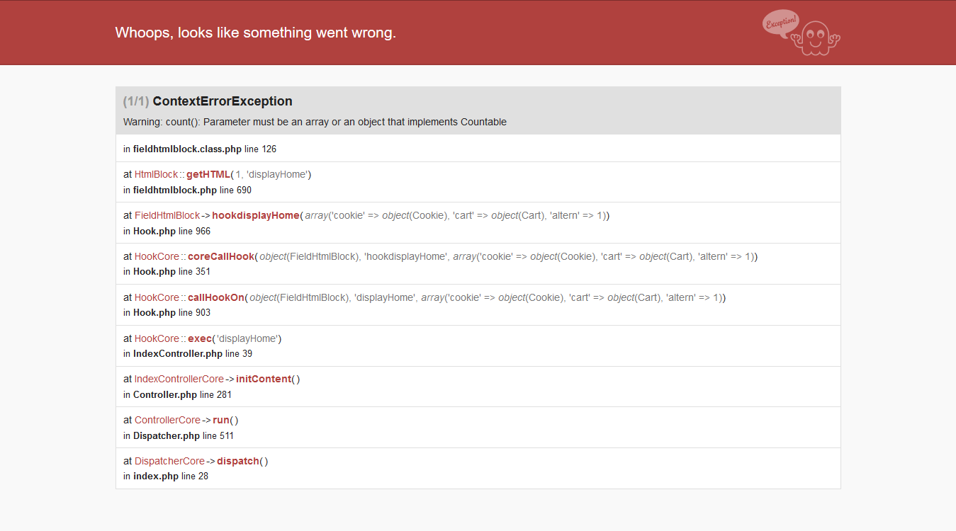Click the callHookOn method name
Image resolution: width=956 pixels, height=531 pixels.
(x=216, y=297)
